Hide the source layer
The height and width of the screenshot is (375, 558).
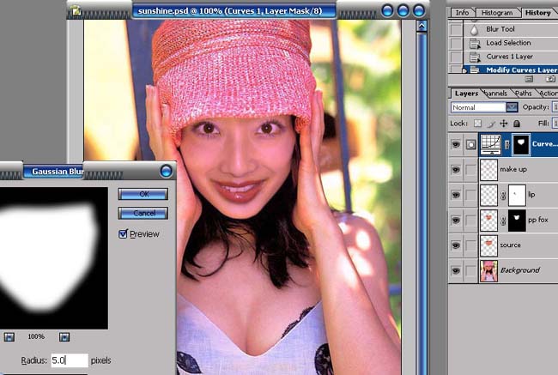[x=455, y=245]
